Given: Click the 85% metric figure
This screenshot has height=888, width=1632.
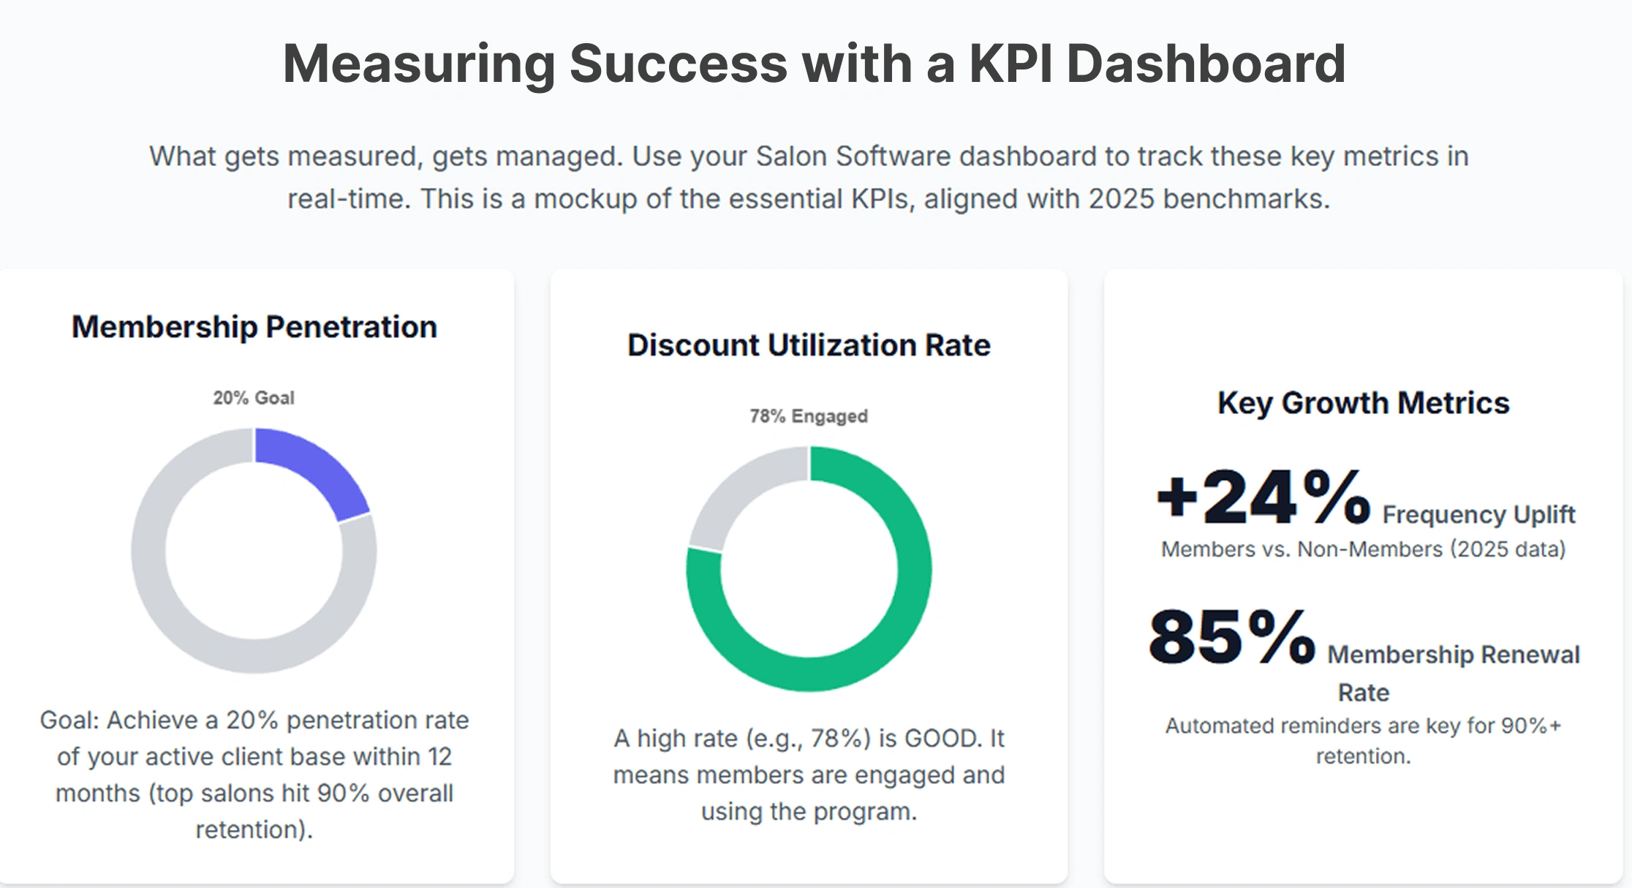Looking at the screenshot, I should click(1232, 636).
